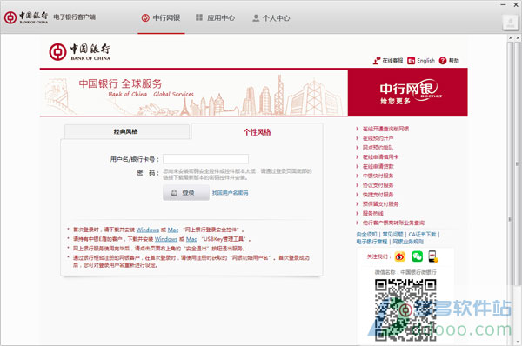Open the 网点预约排队 link
The width and height of the screenshot is (522, 346).
tap(378, 148)
